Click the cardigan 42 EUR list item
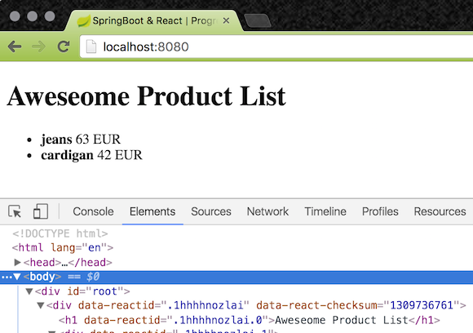The width and height of the screenshot is (473, 333). [91, 155]
